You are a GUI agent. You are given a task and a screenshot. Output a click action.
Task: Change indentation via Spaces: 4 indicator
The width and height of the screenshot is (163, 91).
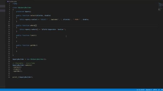[x=149, y=90]
